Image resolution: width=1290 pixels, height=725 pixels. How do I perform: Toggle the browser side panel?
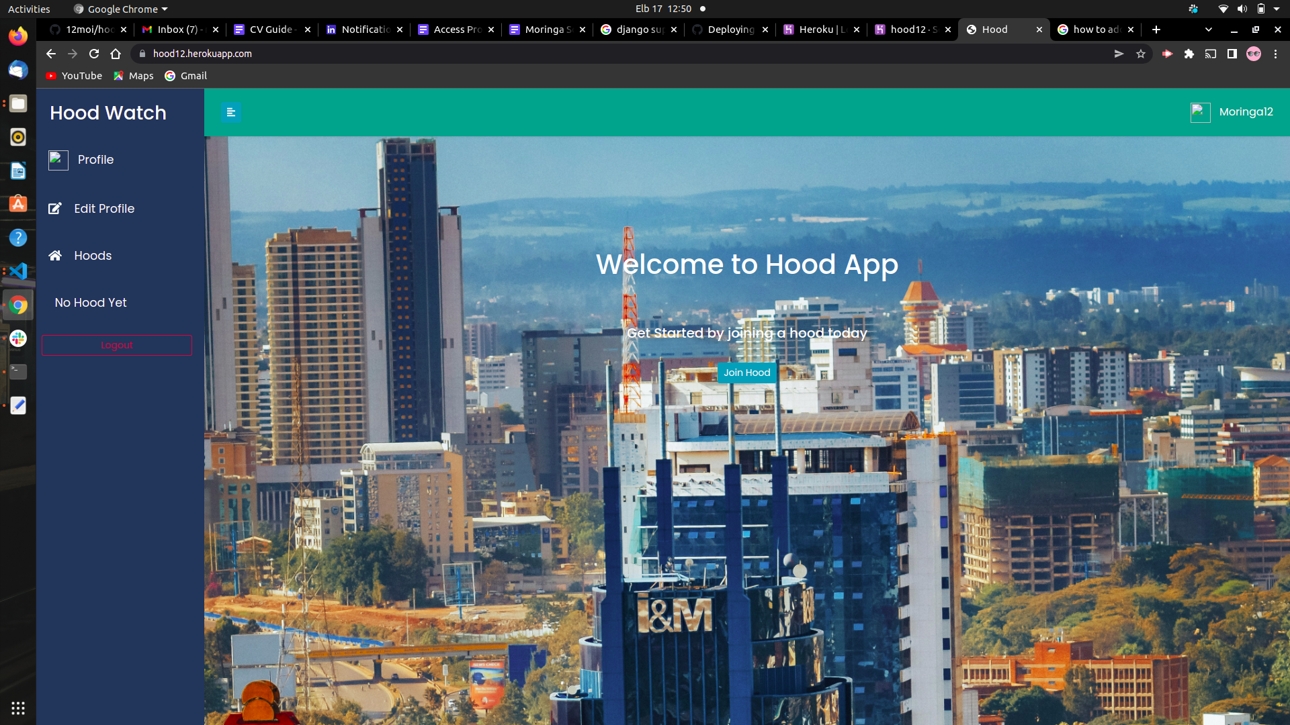tap(1232, 54)
